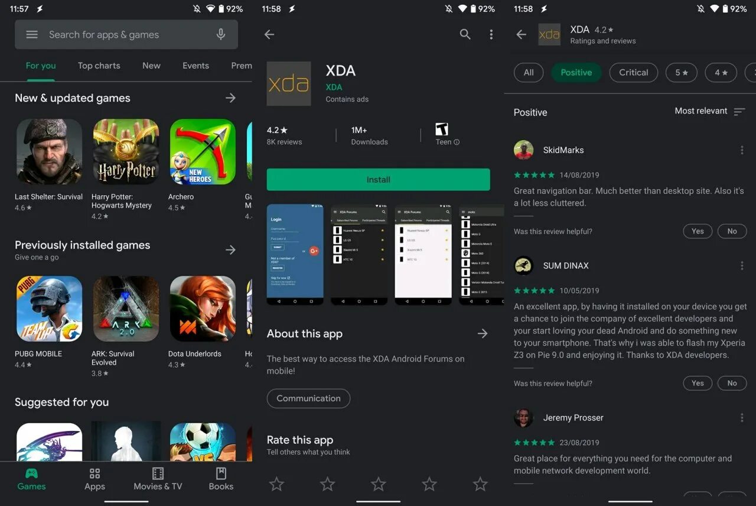Tap the voice search microphone icon
The image size is (756, 506).
coord(221,34)
